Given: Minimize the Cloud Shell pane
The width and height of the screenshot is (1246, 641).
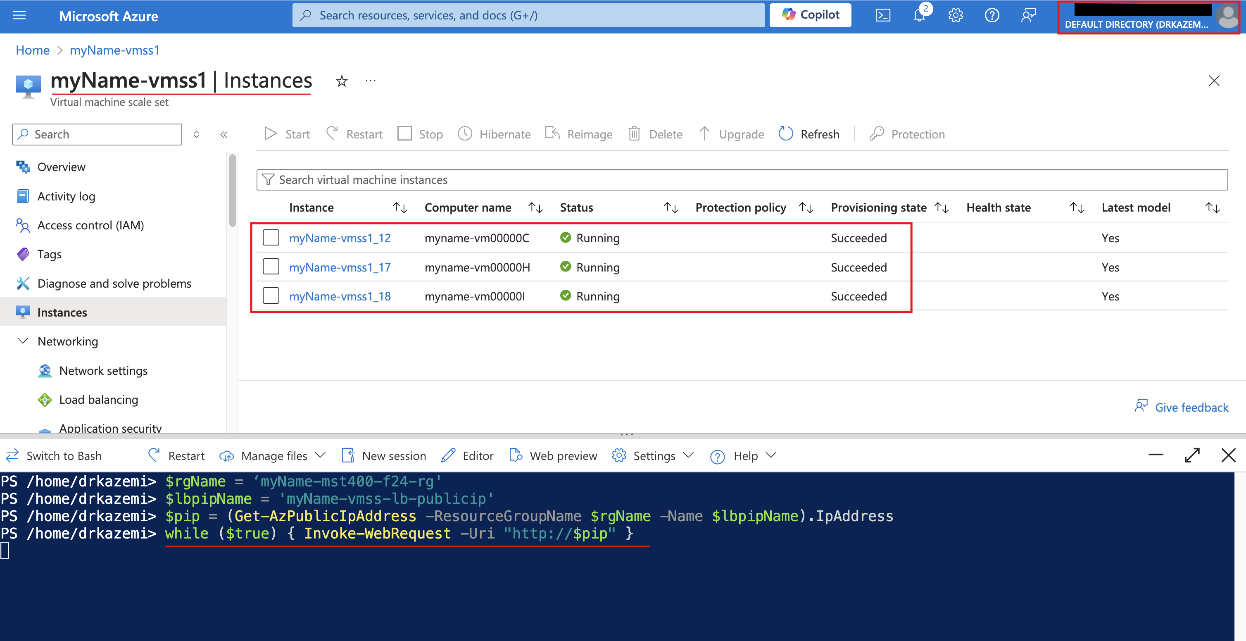Looking at the screenshot, I should coord(1156,455).
